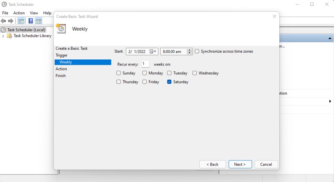
Task: Click the wizard clock icon beside Weekly
Action: (61, 29)
